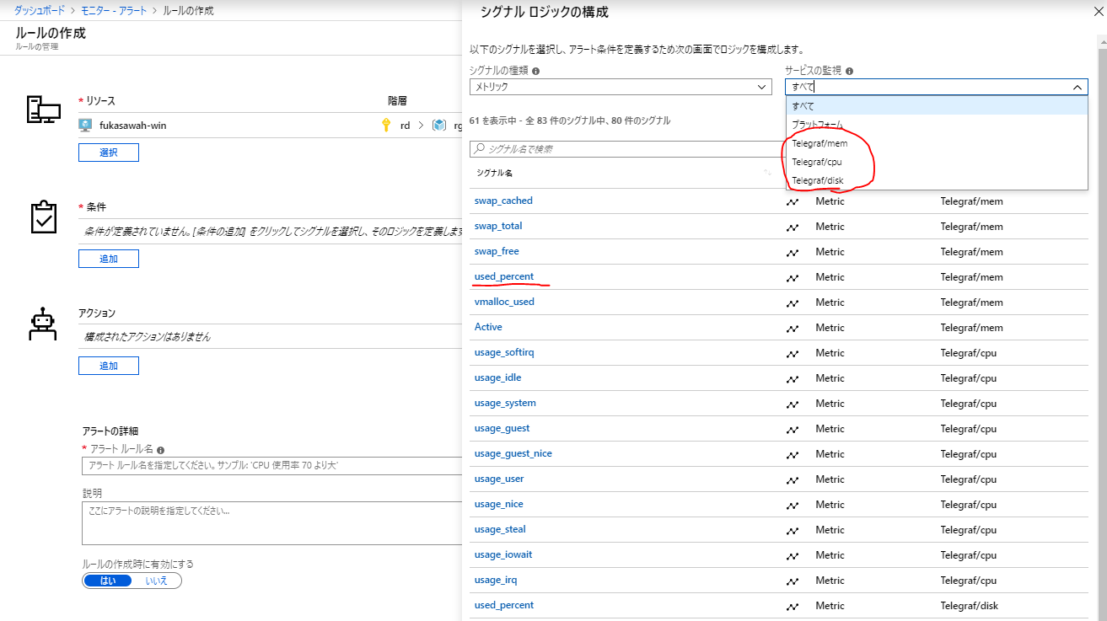
Task: Click Metric cell in usage_softirq row
Action: [x=830, y=353]
